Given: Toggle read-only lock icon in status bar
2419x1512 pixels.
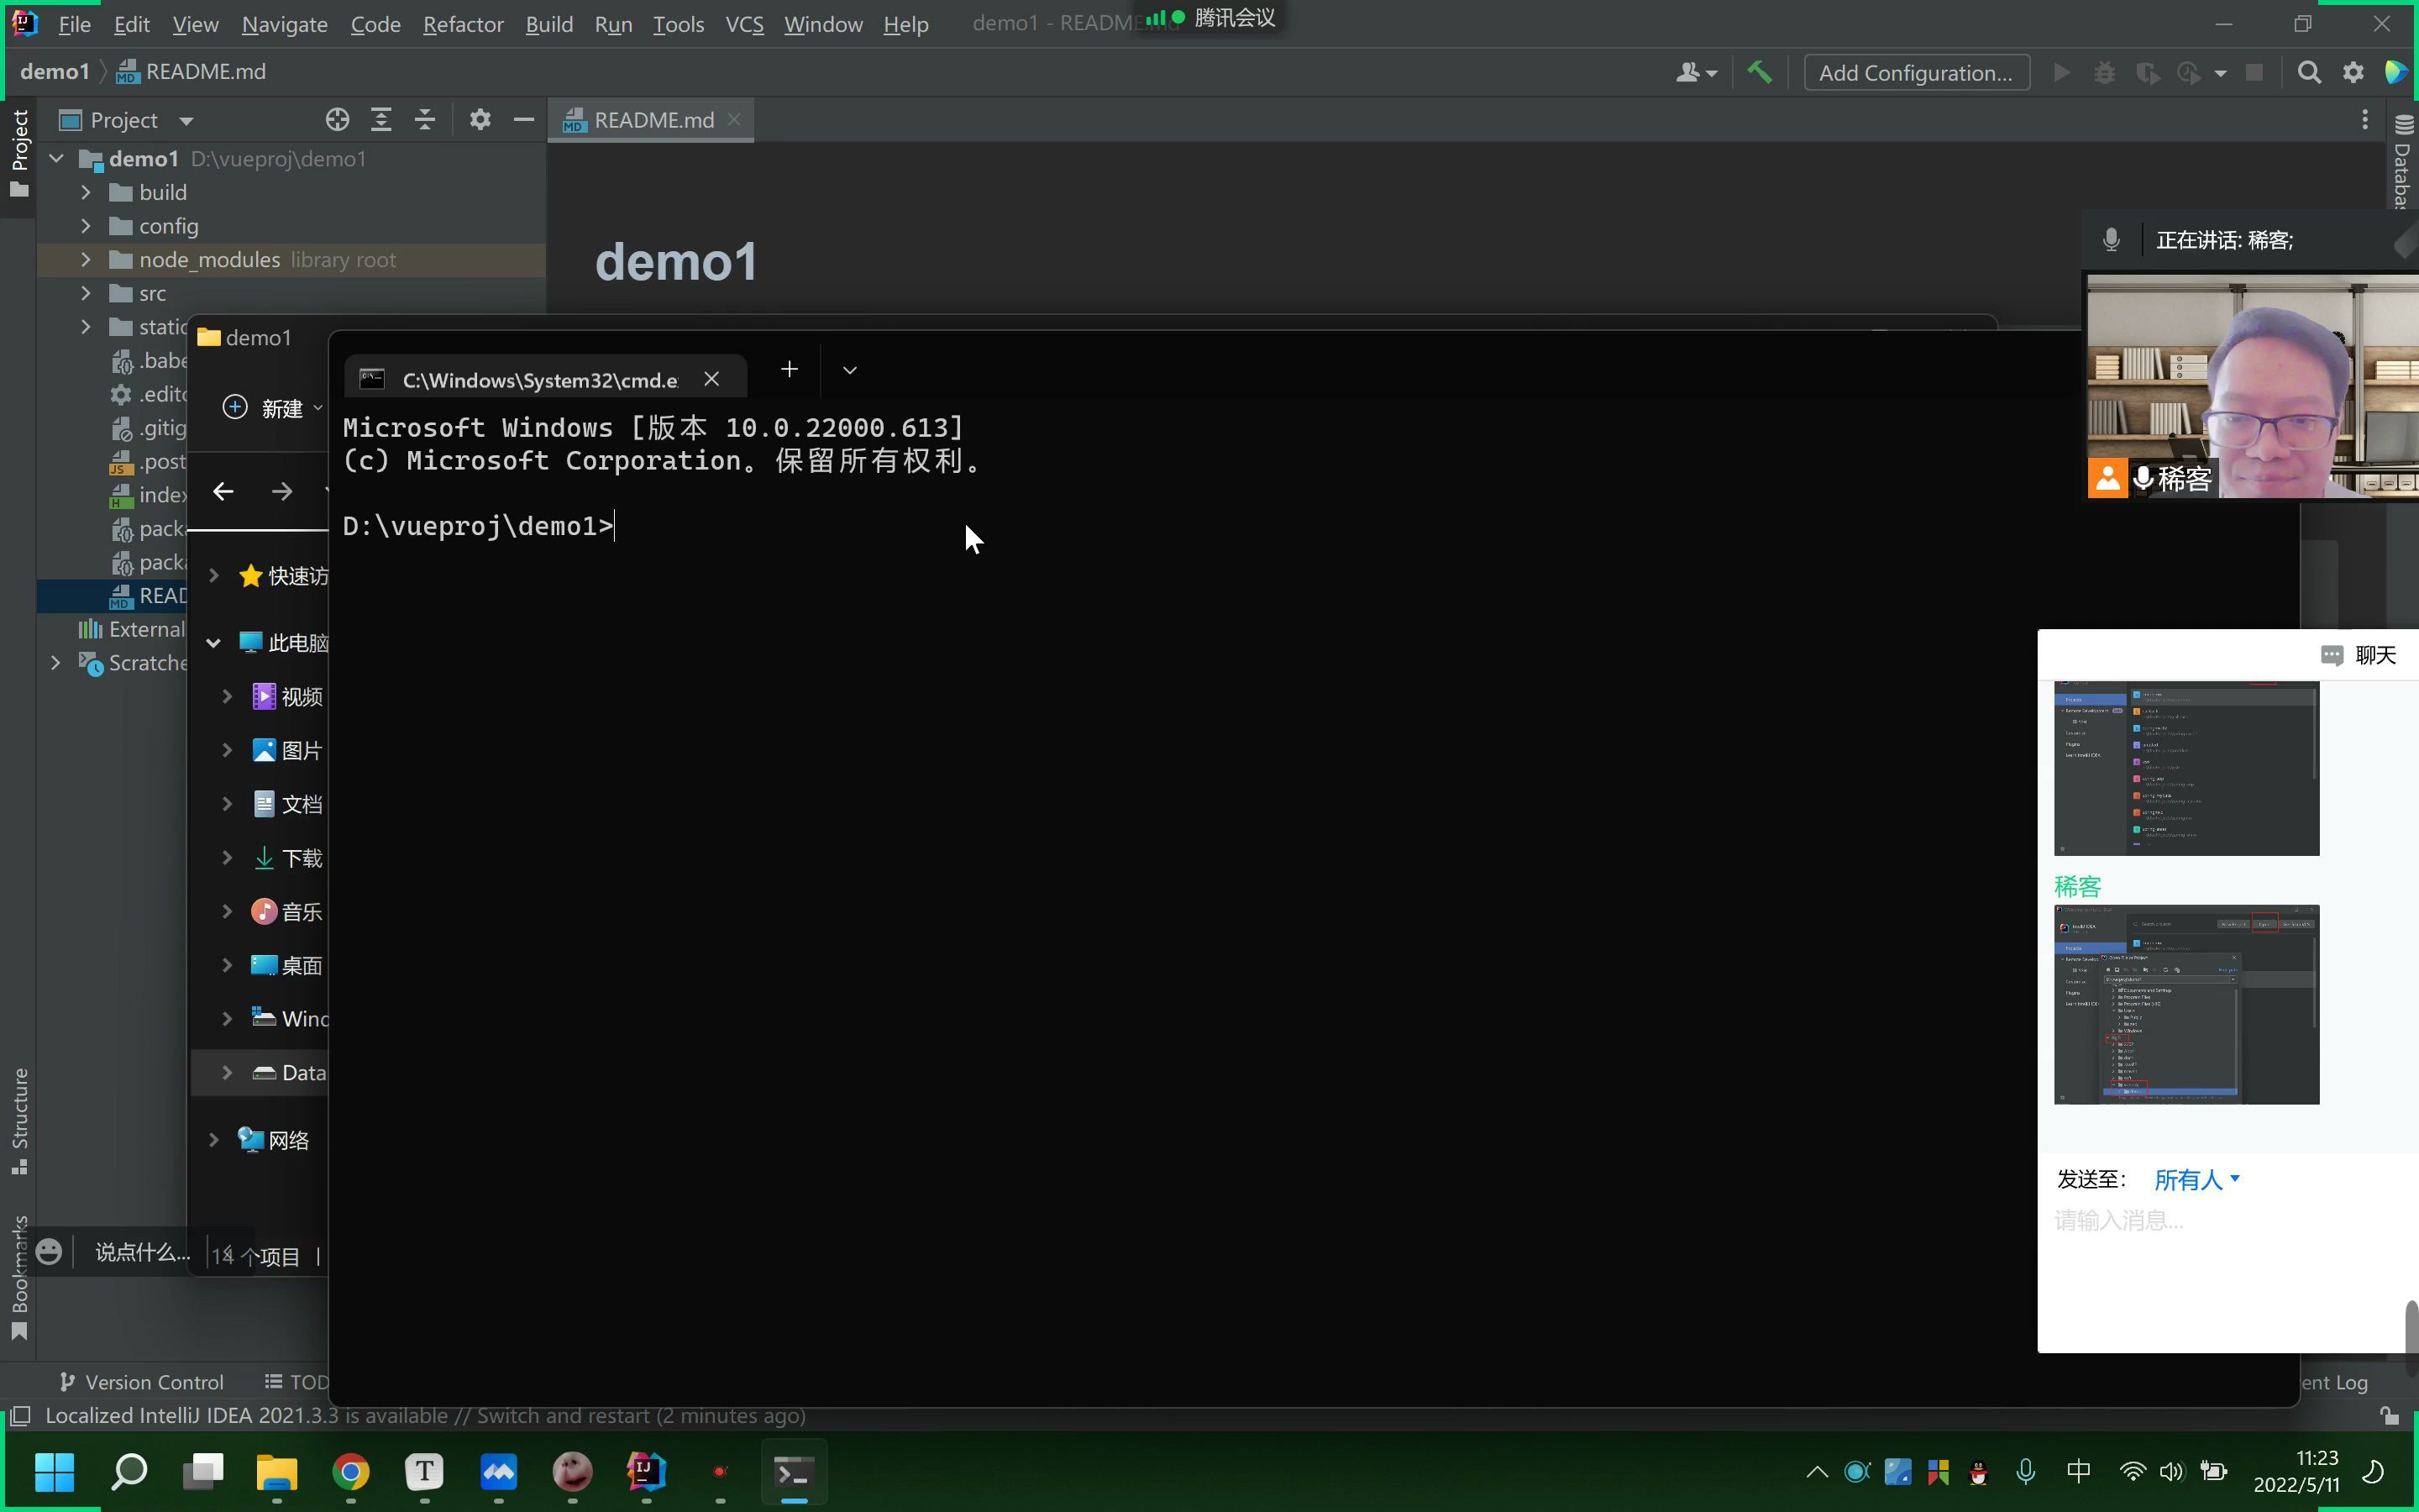Looking at the screenshot, I should coord(2389,1416).
